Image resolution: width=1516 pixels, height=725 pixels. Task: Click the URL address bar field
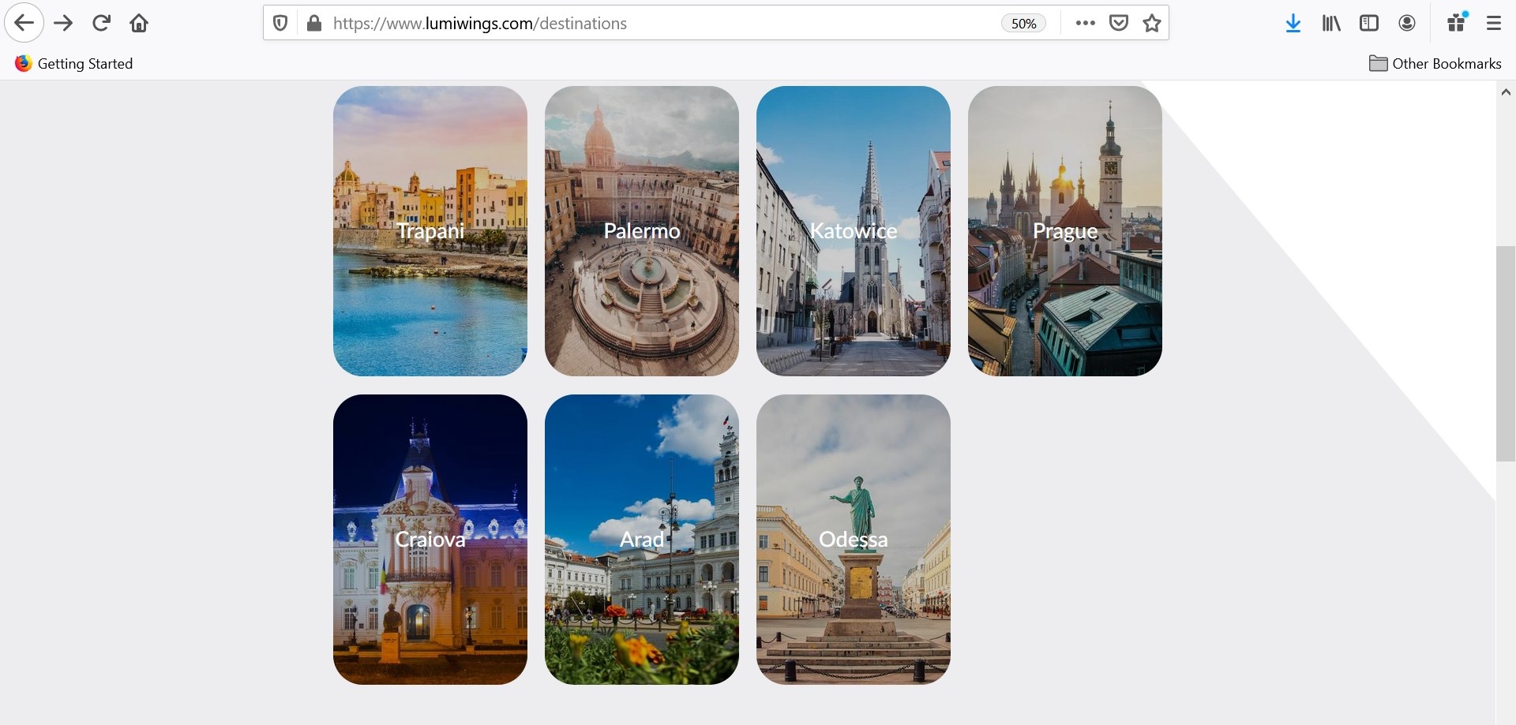(655, 24)
